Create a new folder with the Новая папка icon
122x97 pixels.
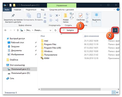coord(66,15)
